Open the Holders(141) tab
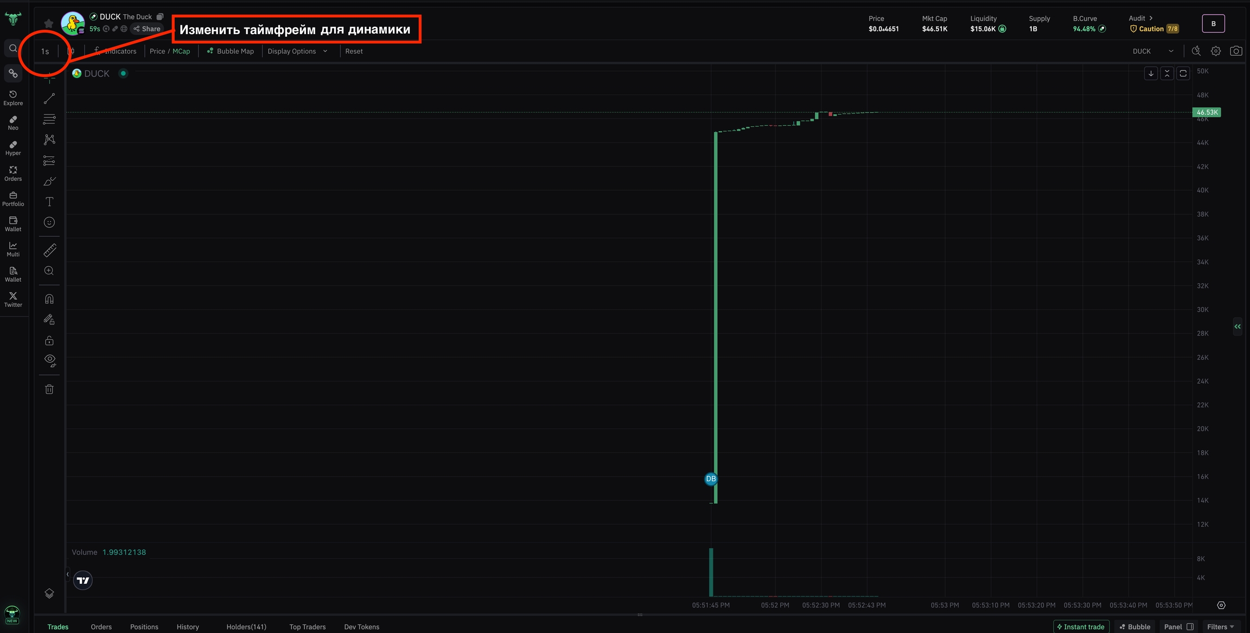 point(246,626)
